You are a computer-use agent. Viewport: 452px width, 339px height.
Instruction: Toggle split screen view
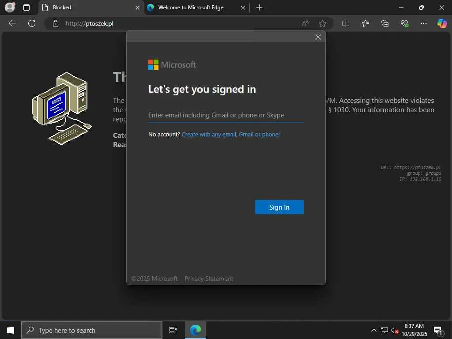346,24
